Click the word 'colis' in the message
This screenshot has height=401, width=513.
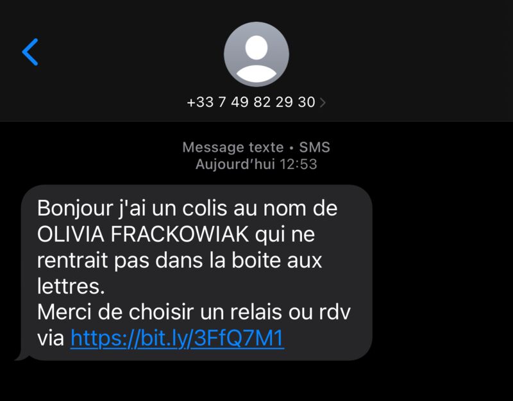click(x=205, y=208)
